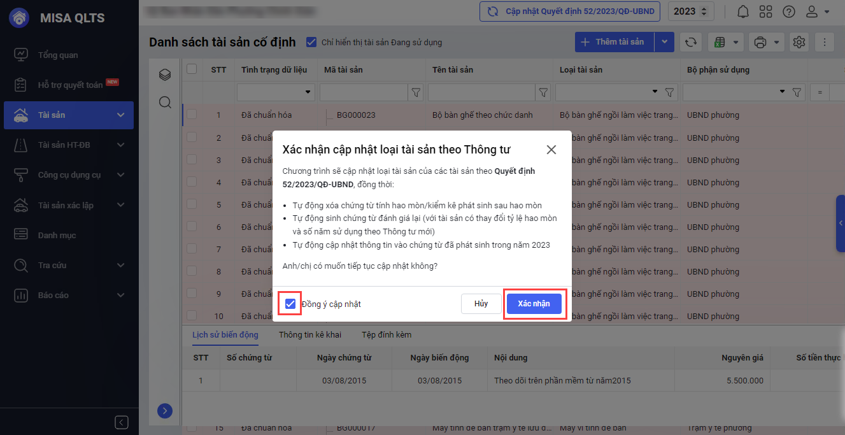845x435 pixels.
Task: Click the MISA QLTS logo icon
Action: click(x=18, y=17)
